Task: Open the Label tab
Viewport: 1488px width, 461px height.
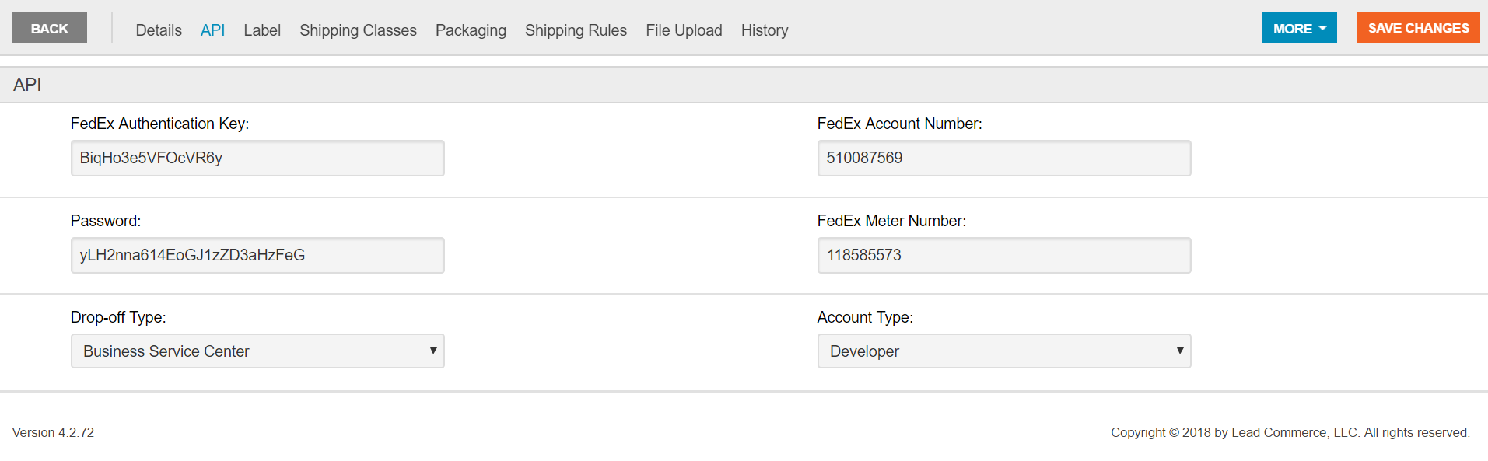Action: (262, 30)
